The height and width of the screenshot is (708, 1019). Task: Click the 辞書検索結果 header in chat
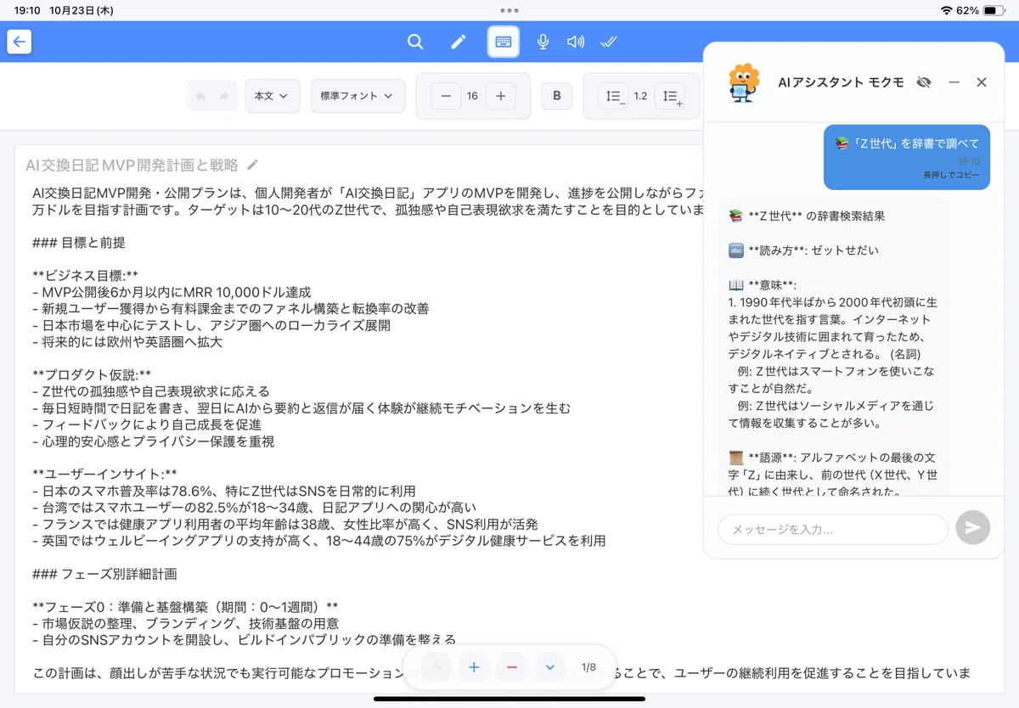[x=807, y=216]
